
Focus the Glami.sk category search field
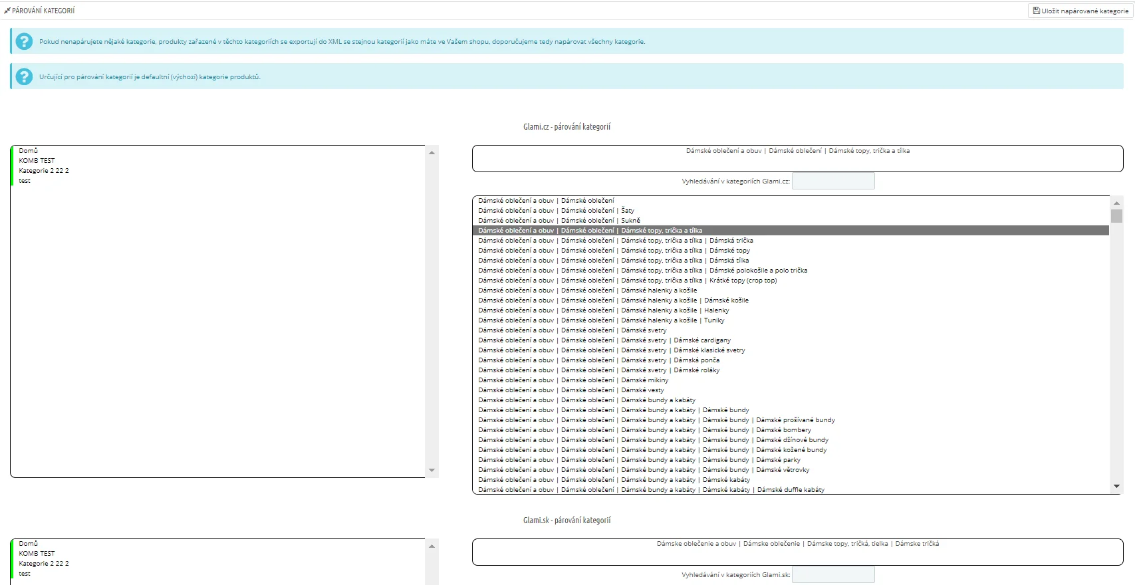[832, 575]
